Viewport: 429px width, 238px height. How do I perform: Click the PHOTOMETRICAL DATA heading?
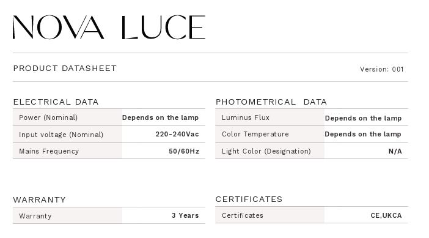click(x=271, y=102)
